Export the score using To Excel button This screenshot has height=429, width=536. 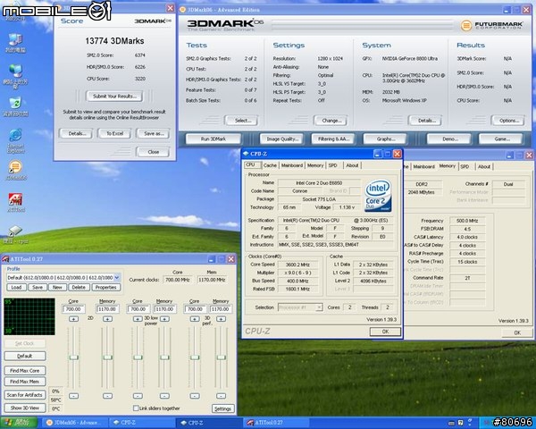[x=114, y=133]
